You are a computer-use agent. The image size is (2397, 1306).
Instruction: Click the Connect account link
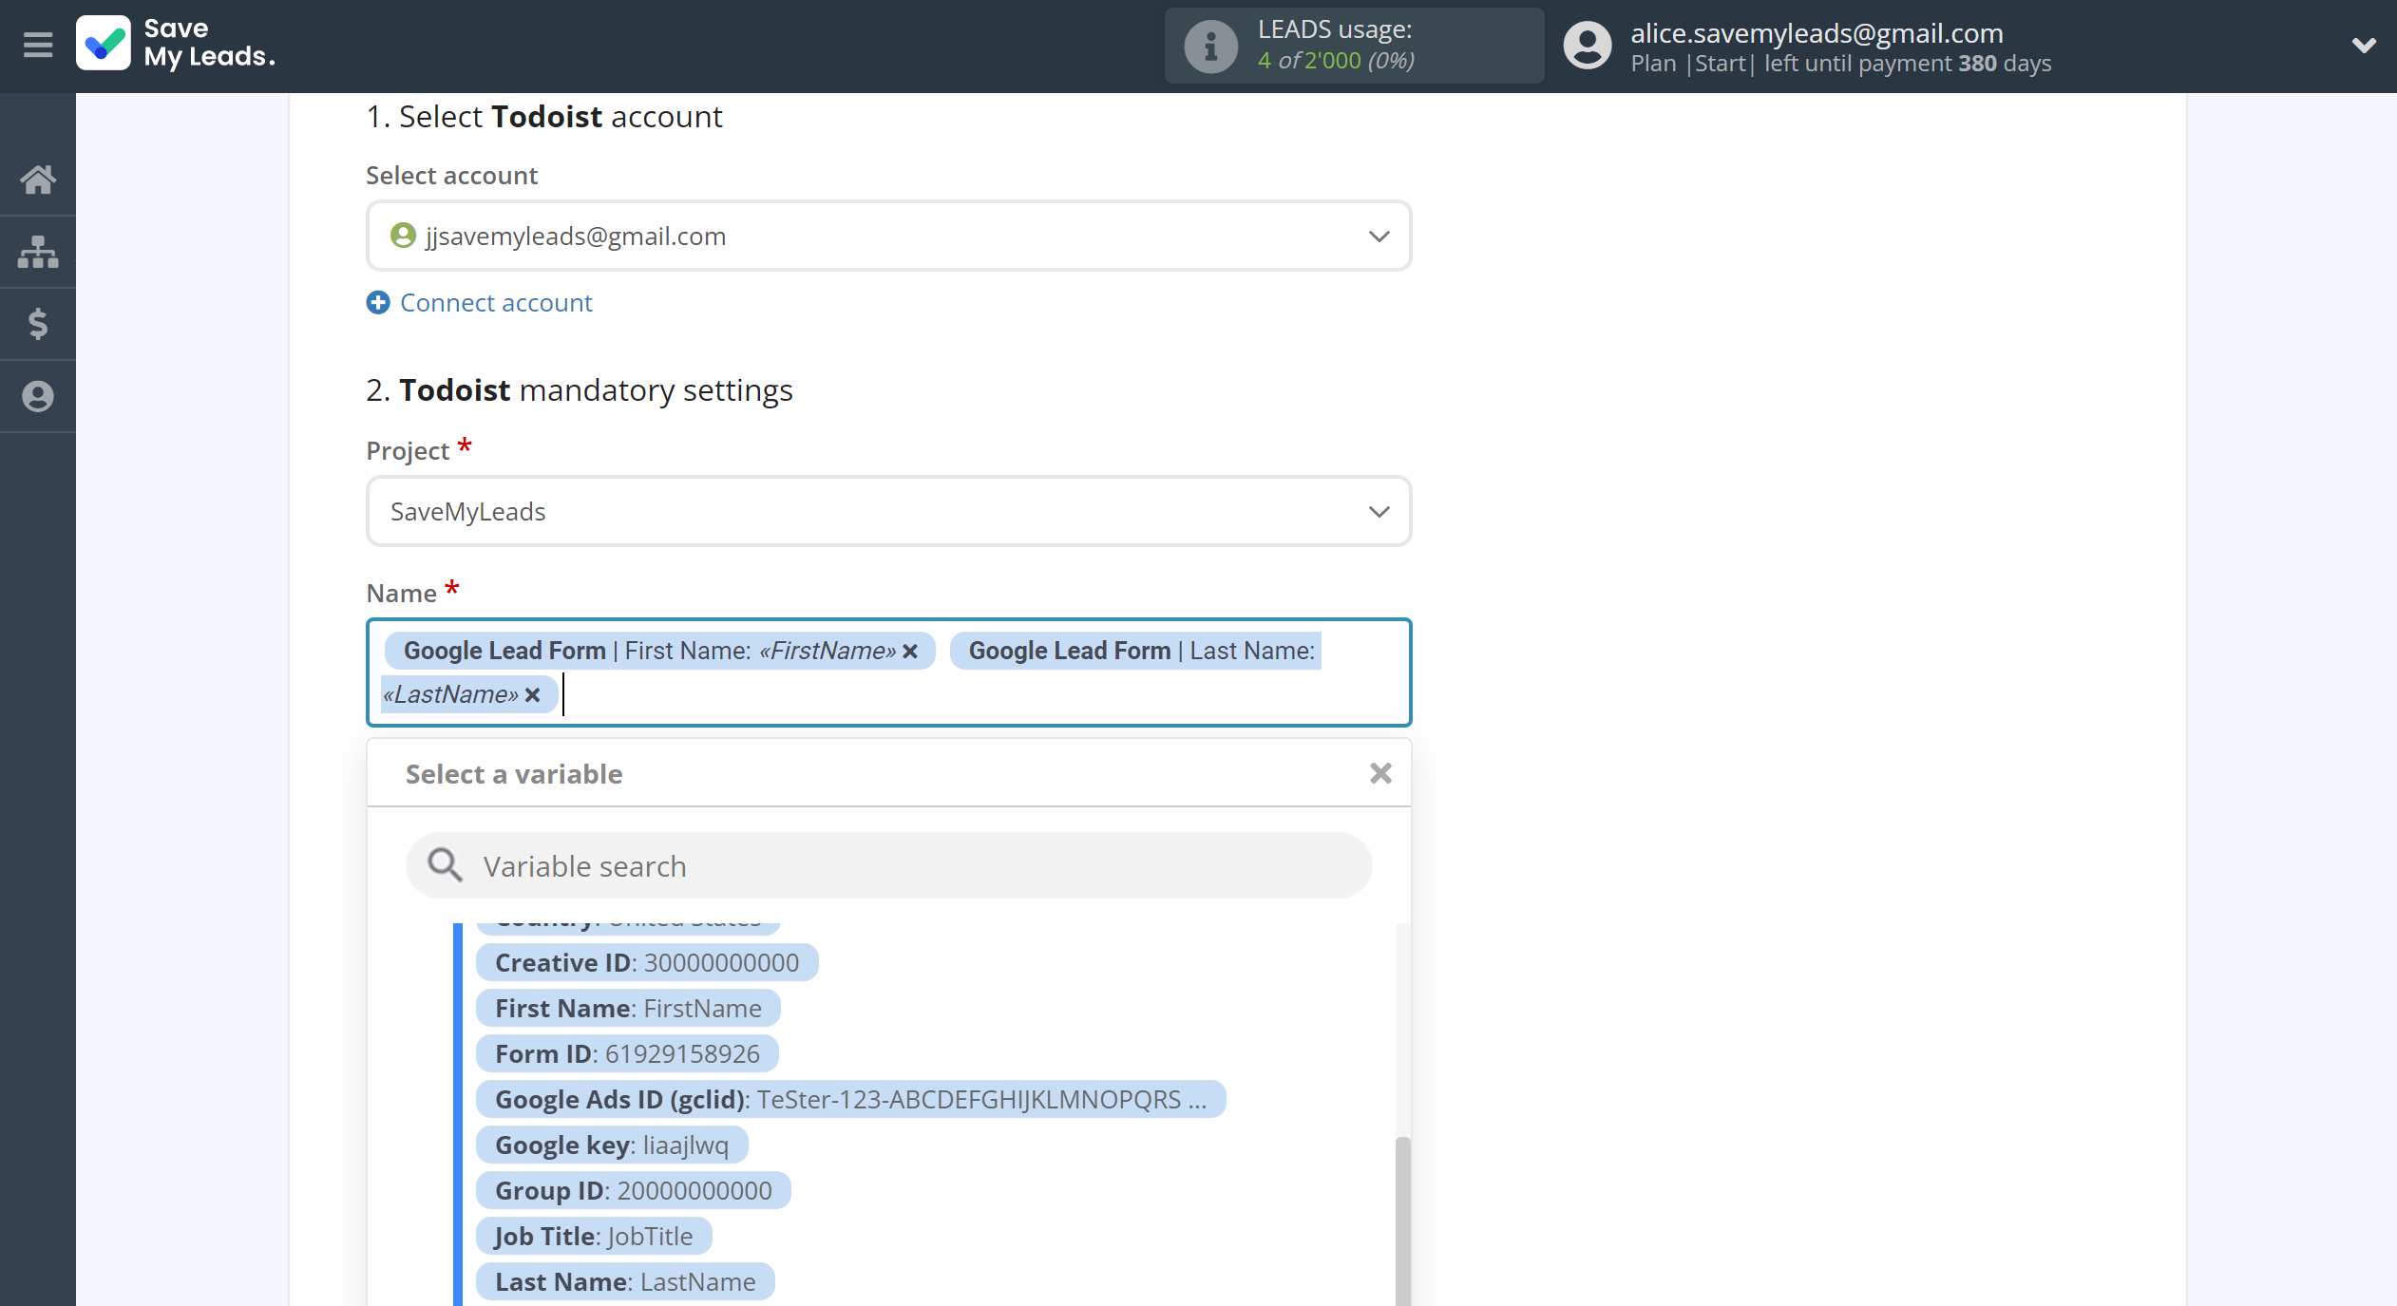[x=496, y=302]
